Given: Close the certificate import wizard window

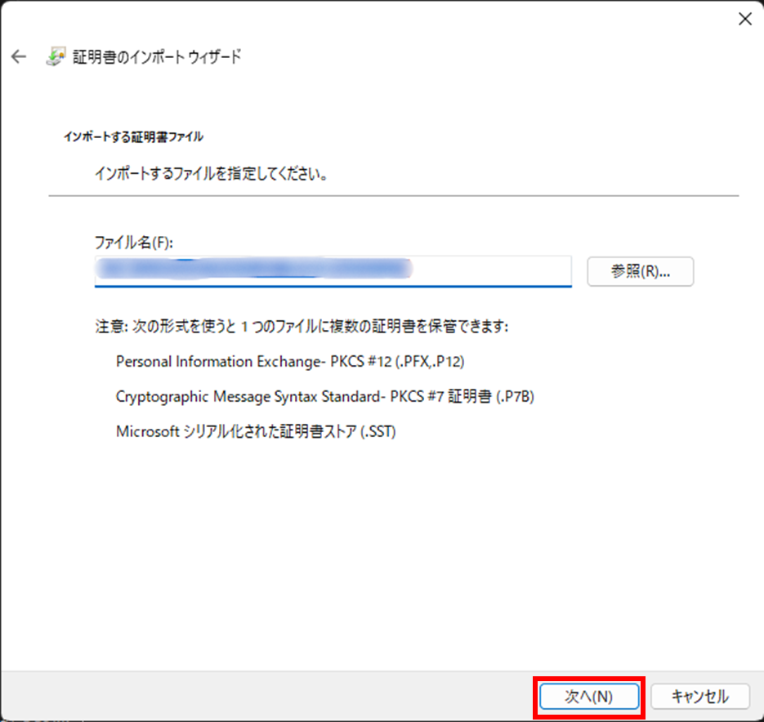Looking at the screenshot, I should [x=744, y=20].
